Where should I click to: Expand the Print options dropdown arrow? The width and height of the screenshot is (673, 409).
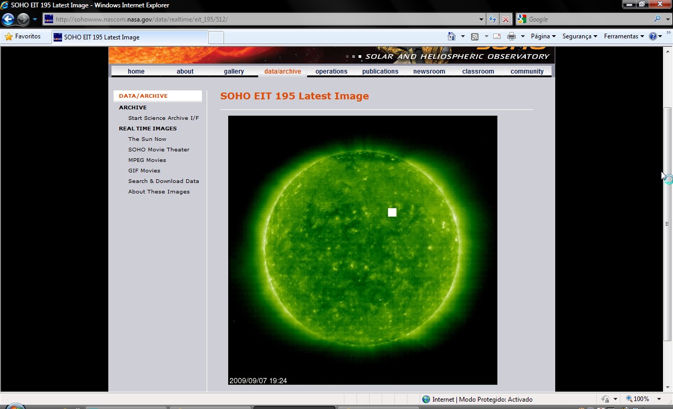(x=523, y=36)
